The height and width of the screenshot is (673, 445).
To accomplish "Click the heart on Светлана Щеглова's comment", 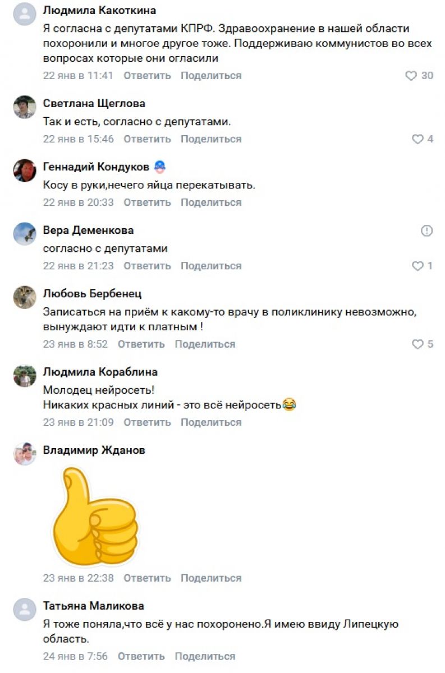I will coord(418,139).
